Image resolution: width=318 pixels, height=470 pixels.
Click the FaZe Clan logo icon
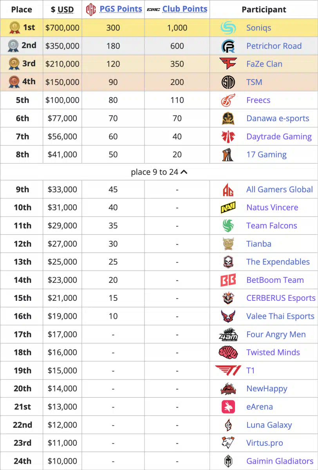tap(228, 64)
